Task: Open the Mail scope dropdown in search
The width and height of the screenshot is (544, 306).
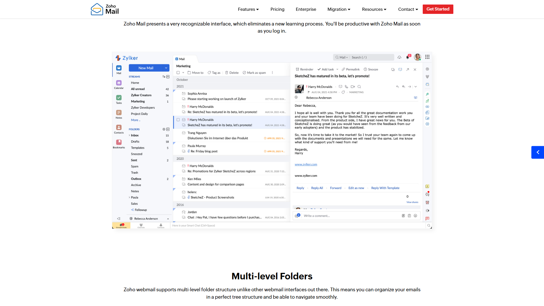Action: point(344,57)
